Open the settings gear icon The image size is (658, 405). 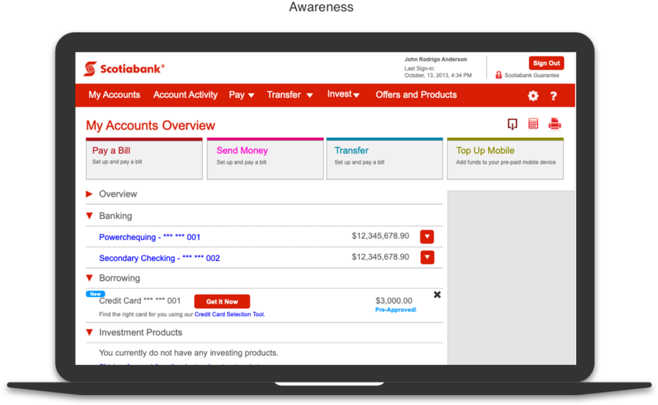pos(533,96)
